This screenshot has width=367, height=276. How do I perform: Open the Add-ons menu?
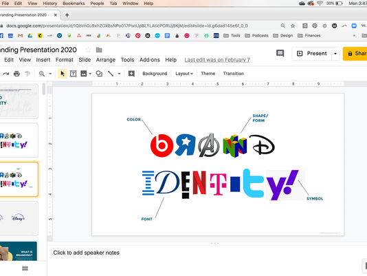click(x=150, y=60)
